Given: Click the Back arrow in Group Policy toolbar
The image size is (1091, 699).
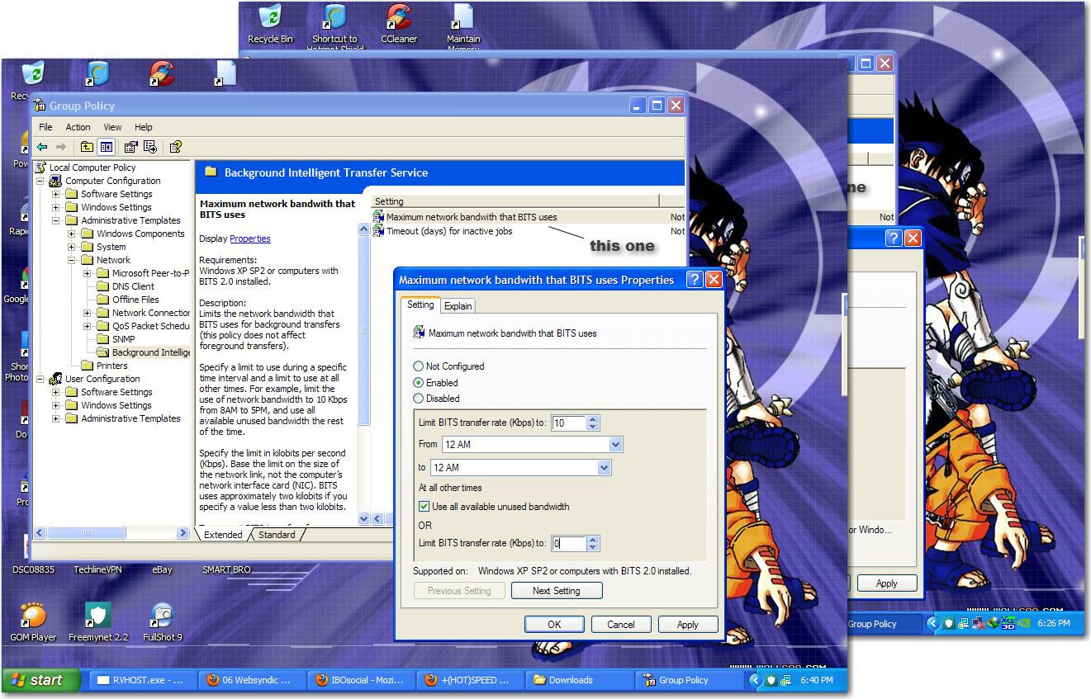Looking at the screenshot, I should [x=43, y=147].
